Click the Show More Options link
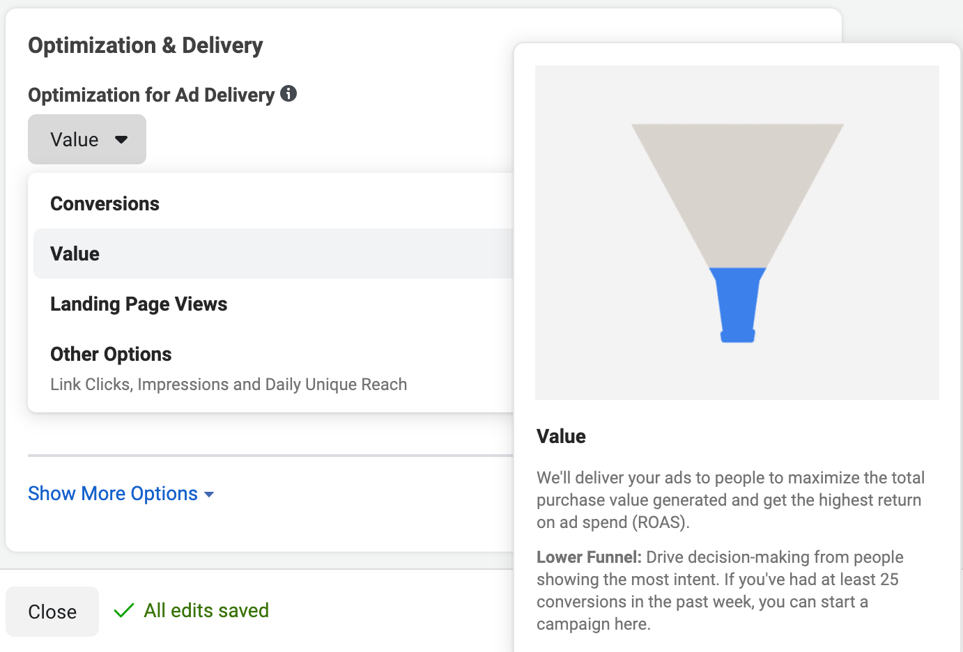The height and width of the screenshot is (652, 963). pos(113,493)
